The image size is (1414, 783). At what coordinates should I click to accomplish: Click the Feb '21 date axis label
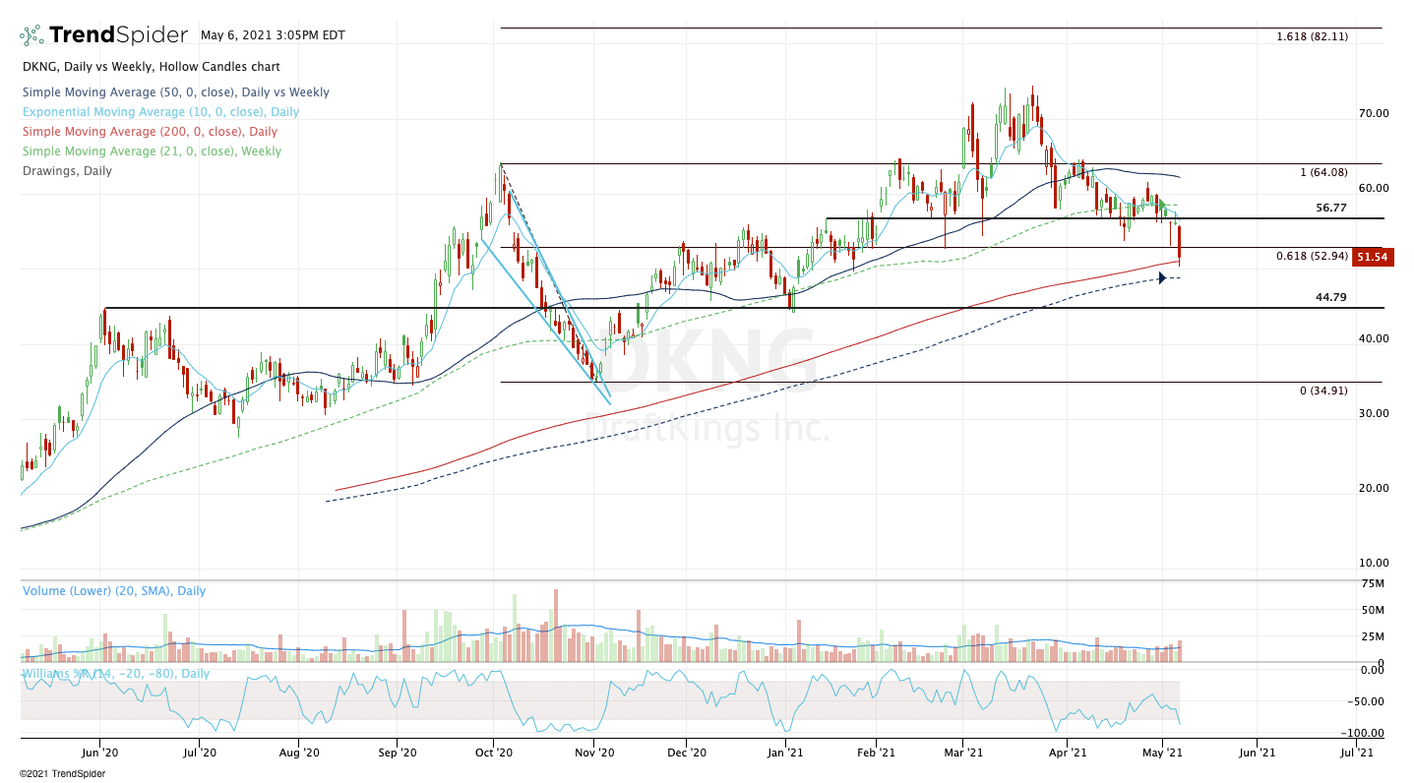[876, 753]
